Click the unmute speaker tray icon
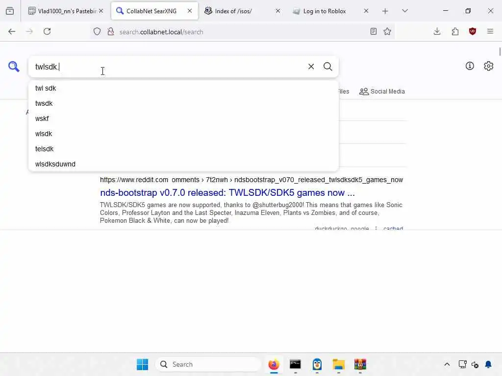 click(475, 364)
